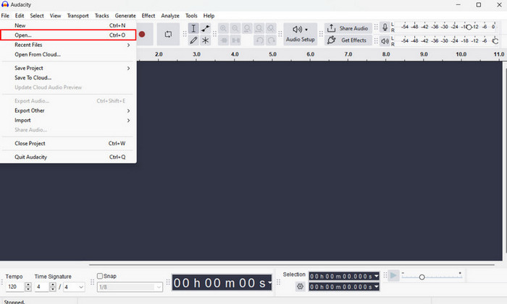Image resolution: width=507 pixels, height=304 pixels.
Task: Click the Fit Selection to width icon
Action: 247,28
